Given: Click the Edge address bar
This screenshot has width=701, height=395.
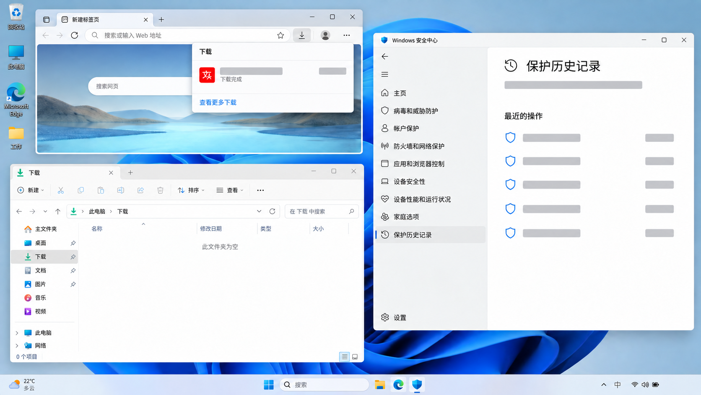Looking at the screenshot, I should tap(187, 35).
